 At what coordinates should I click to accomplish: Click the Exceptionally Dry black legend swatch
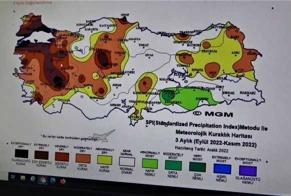(x=22, y=154)
